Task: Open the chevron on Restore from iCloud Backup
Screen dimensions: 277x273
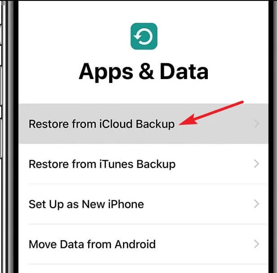Action: click(x=256, y=123)
